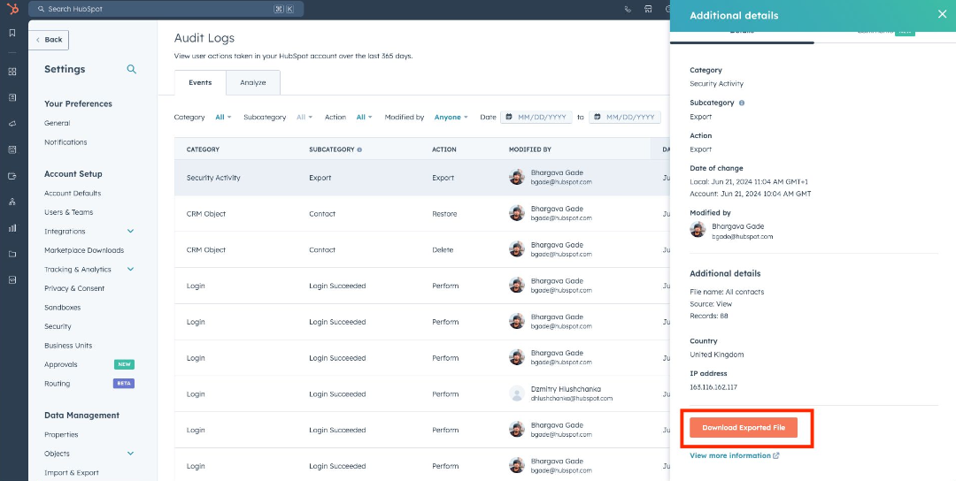Close the Additional details panel
Image resolution: width=956 pixels, height=481 pixels.
(942, 14)
